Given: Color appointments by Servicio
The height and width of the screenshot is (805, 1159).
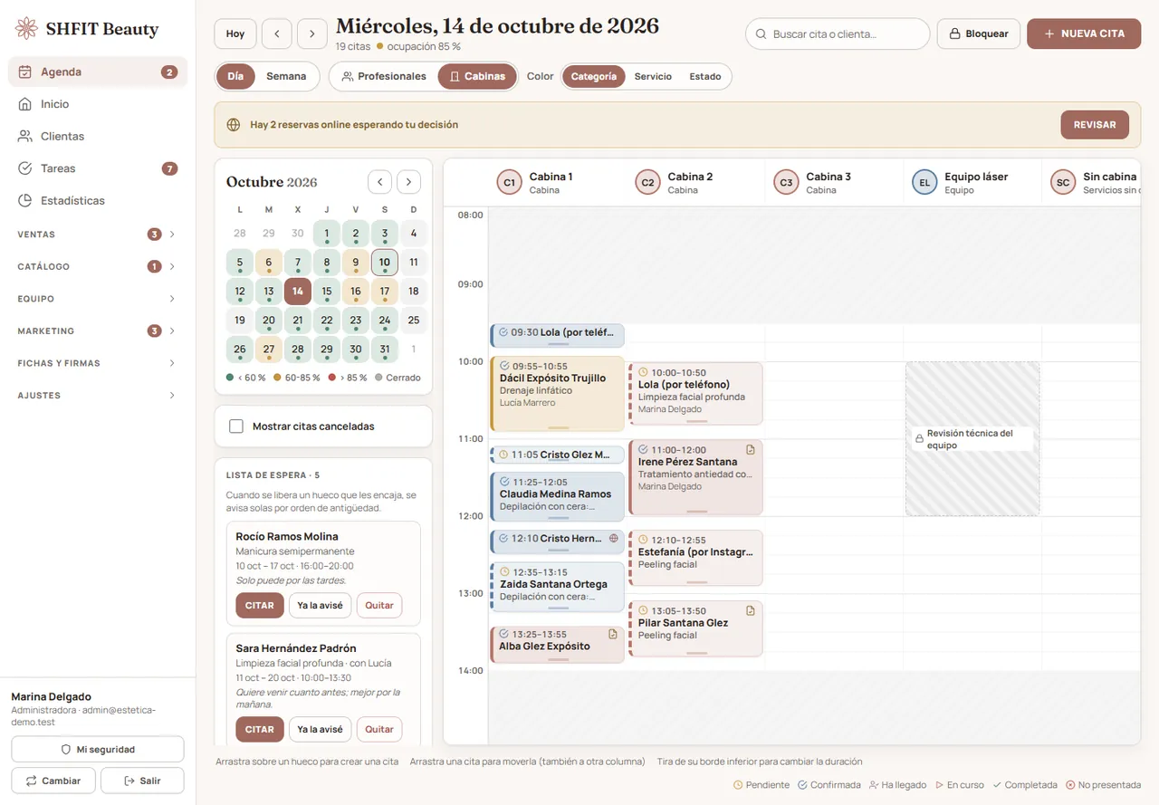Looking at the screenshot, I should pos(653,77).
